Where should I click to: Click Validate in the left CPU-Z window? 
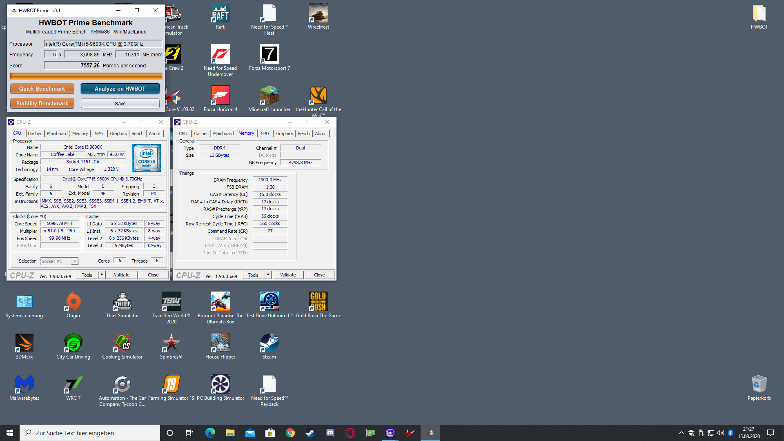click(x=122, y=275)
